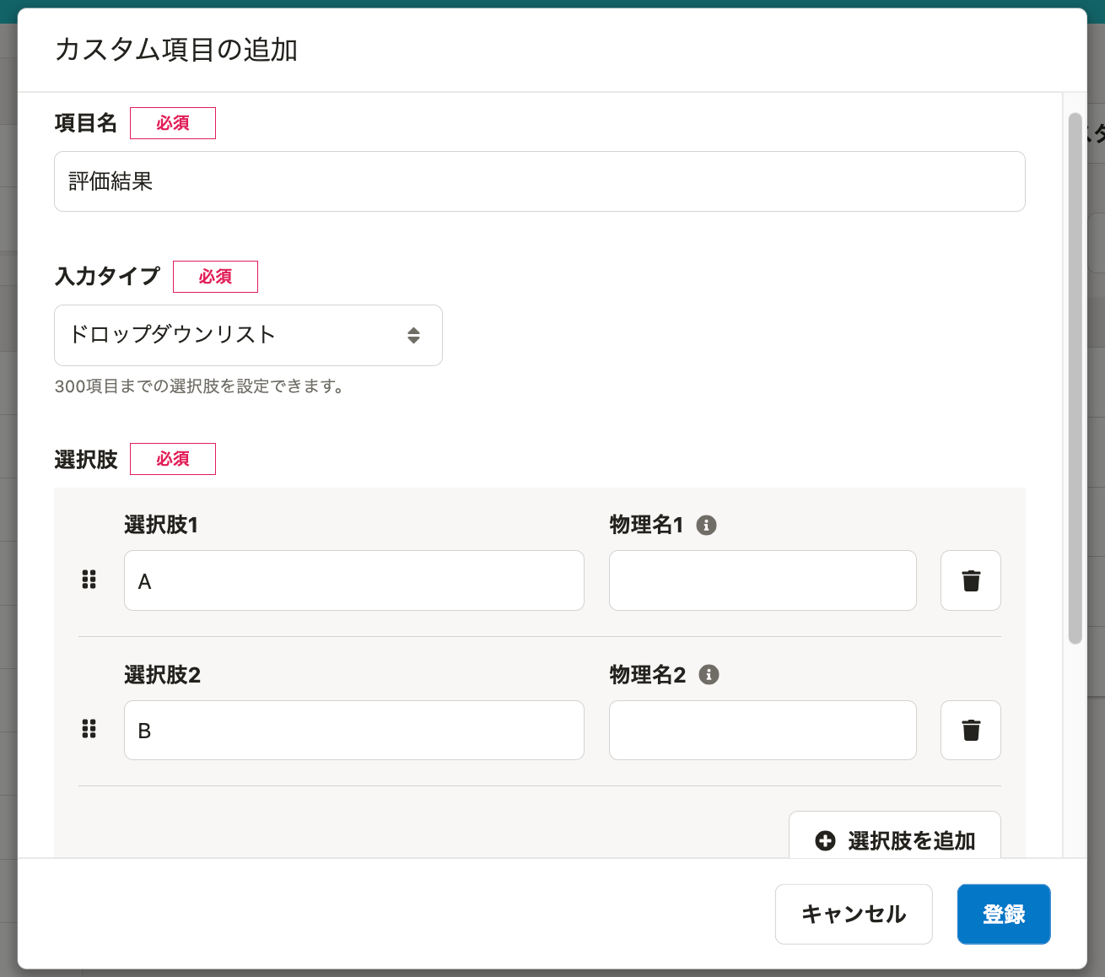
Task: Delete 選択肢1 with its trash icon
Action: [971, 580]
